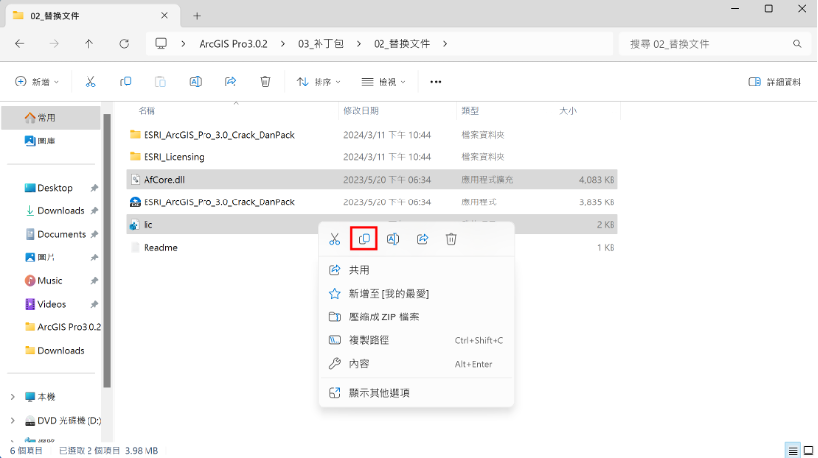Expand chevron after 02_替換文件 in path
The height and width of the screenshot is (458, 818).
coord(445,44)
